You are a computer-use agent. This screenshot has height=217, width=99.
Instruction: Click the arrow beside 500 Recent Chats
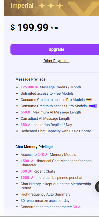pos(30,171)
